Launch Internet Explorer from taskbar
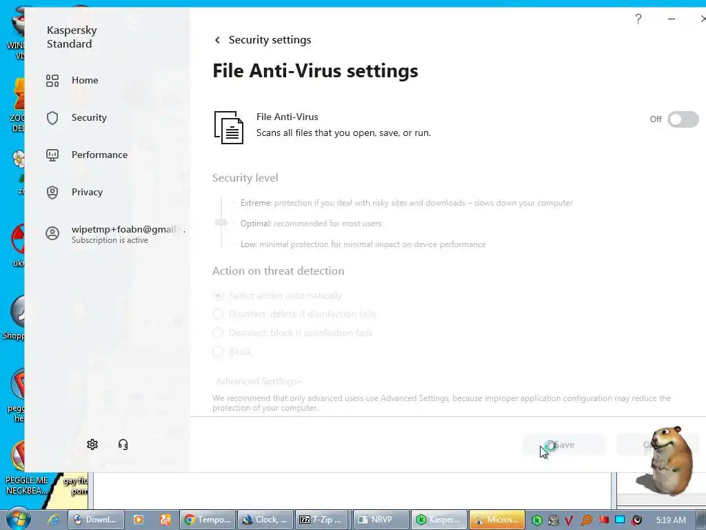Viewport: 706px width, 530px height. coord(52,520)
